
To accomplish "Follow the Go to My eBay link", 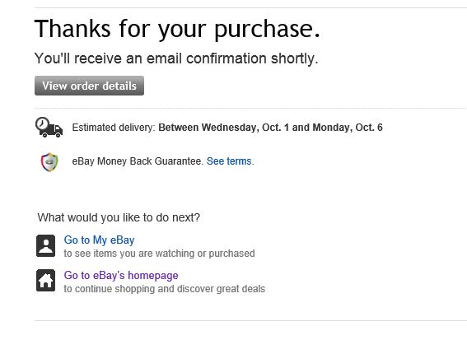I will click(x=99, y=240).
